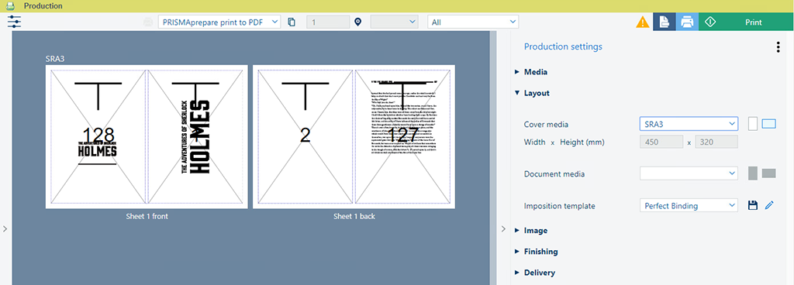Select page 128 thumbnail on sheet front
794x285 pixels.
[x=98, y=136]
